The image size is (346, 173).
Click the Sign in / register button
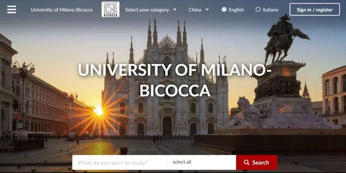315,9
